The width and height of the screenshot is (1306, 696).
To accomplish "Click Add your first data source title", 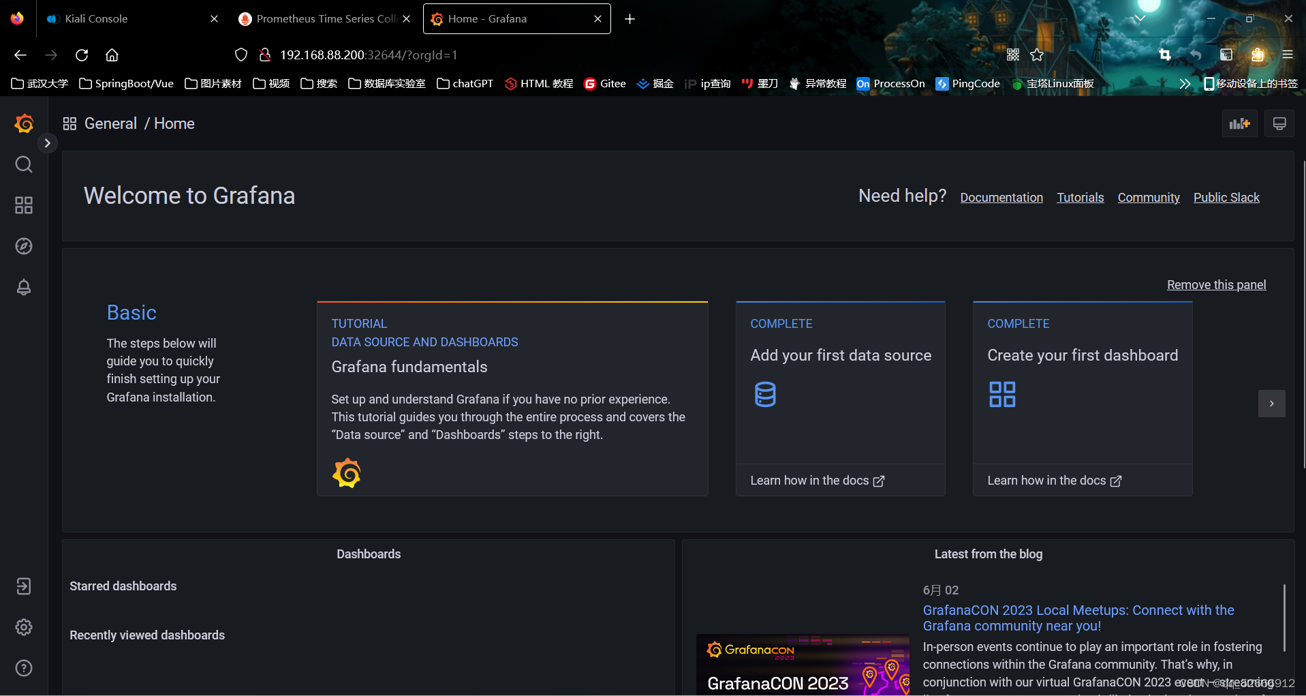I will 841,355.
